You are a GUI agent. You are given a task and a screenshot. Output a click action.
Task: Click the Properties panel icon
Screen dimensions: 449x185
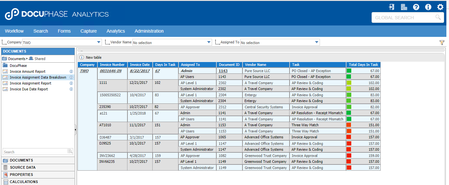[5, 175]
